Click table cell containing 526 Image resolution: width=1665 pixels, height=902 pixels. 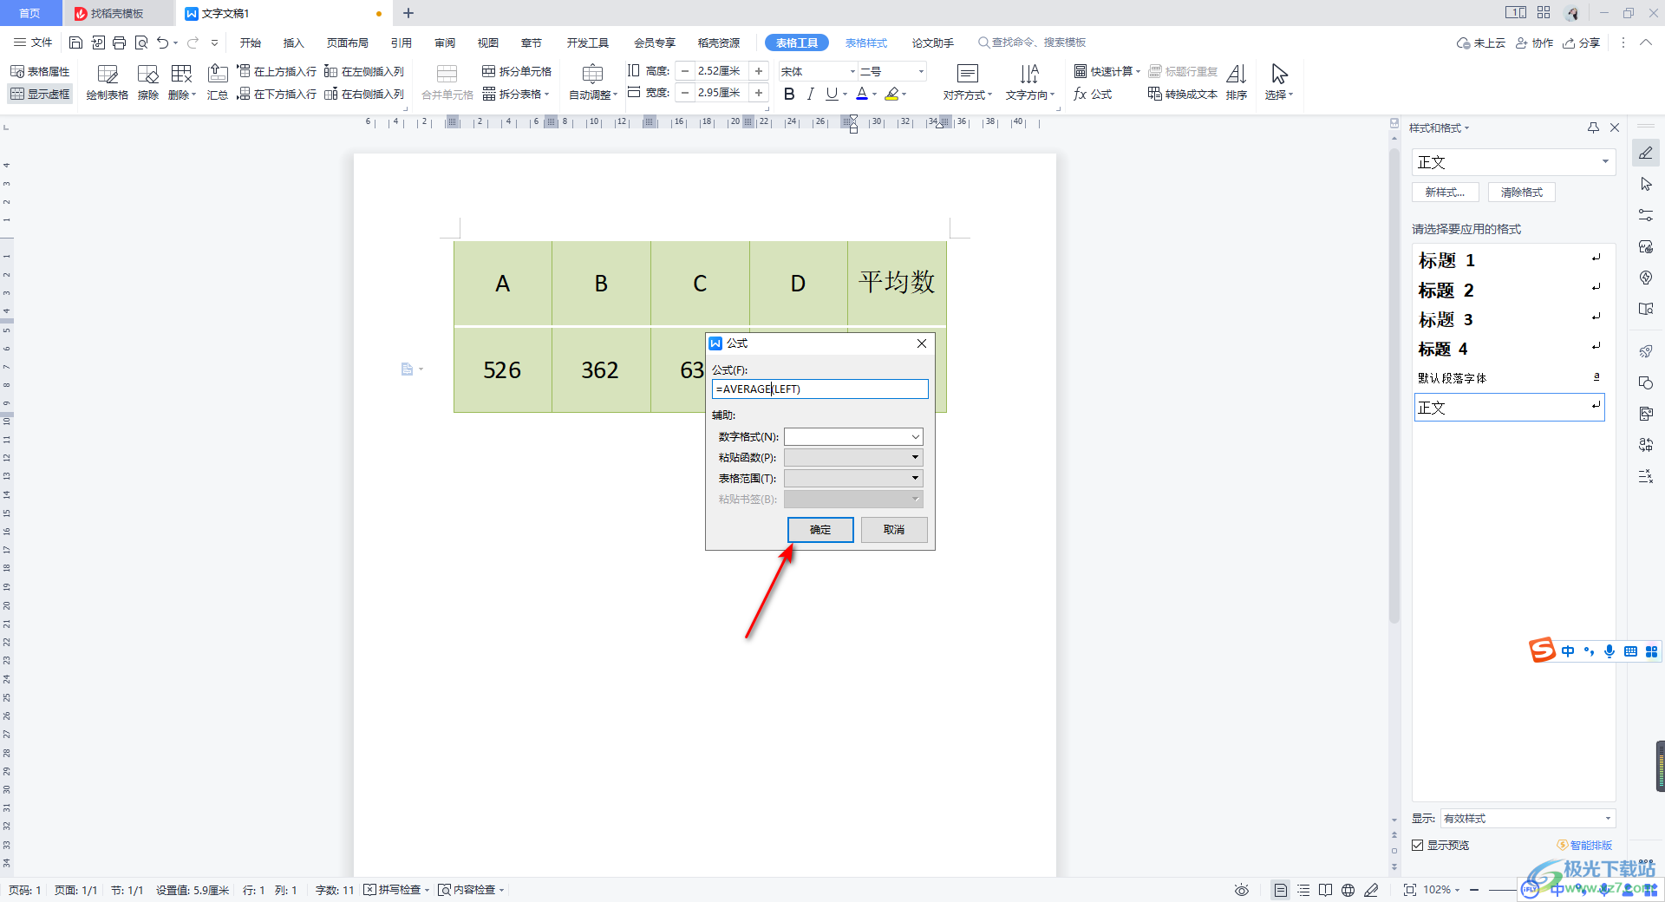click(x=502, y=369)
